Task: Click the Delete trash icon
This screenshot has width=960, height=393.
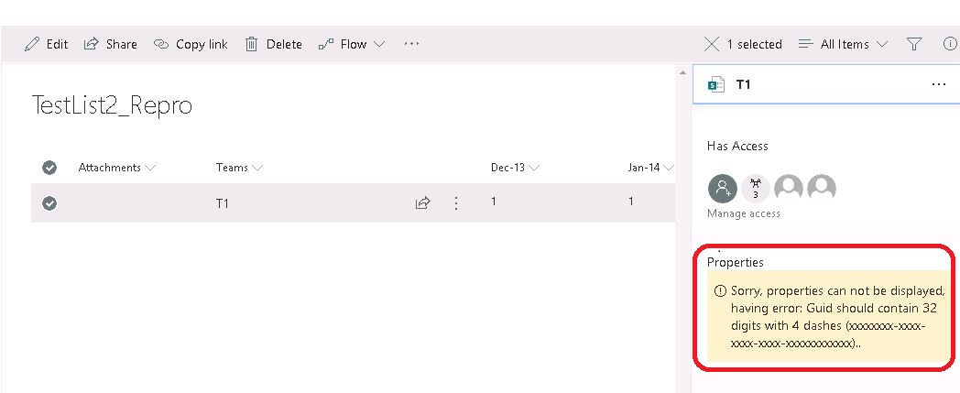Action: point(251,44)
